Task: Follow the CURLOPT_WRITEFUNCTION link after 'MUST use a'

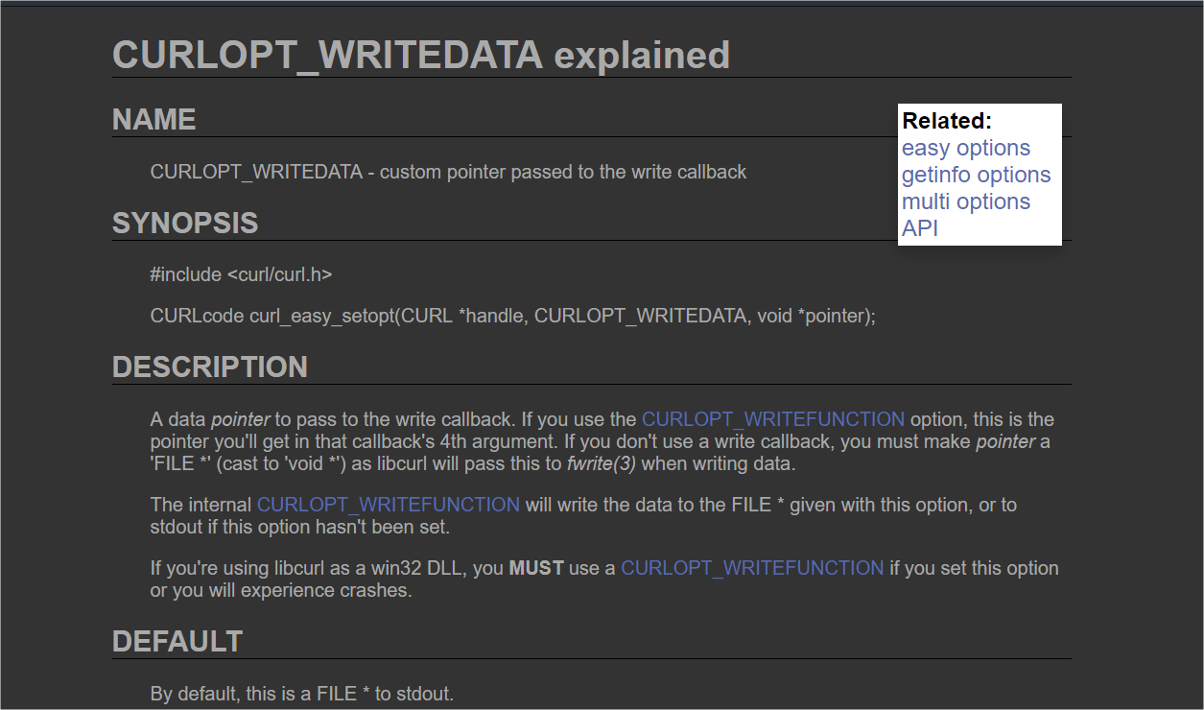Action: (x=752, y=568)
